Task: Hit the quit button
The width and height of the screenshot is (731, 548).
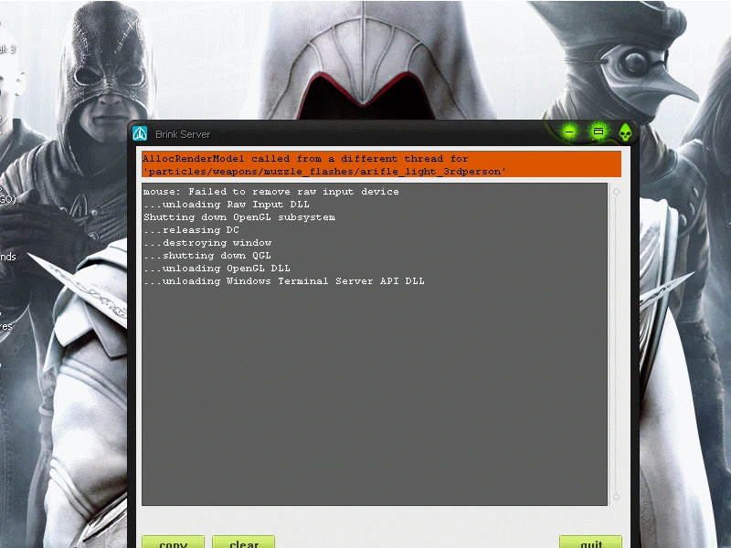Action: (x=590, y=543)
